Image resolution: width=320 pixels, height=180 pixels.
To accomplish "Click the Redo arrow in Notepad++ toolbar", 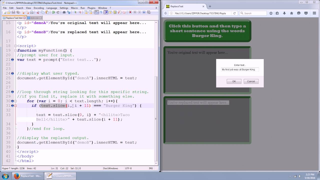I will (x=58, y=12).
